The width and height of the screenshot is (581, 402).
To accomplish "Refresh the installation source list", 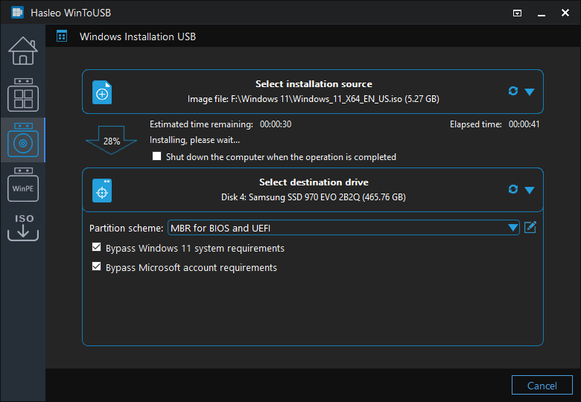I will pos(512,91).
